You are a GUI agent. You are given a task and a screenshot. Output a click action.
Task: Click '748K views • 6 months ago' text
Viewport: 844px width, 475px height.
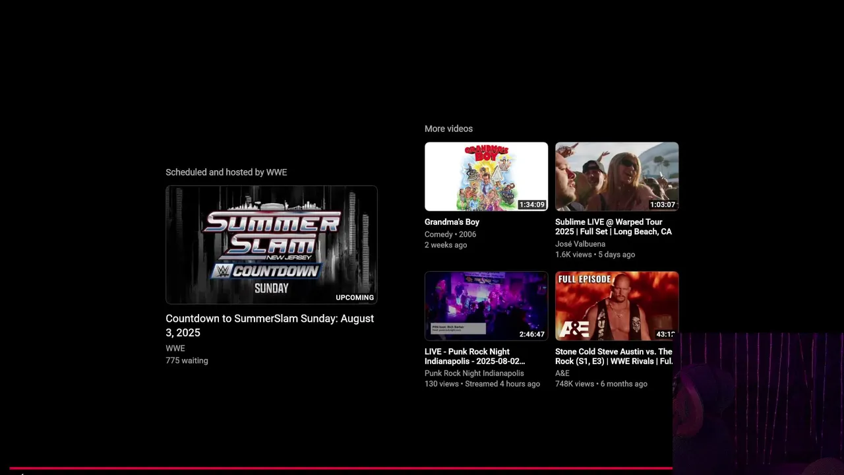[x=601, y=384]
